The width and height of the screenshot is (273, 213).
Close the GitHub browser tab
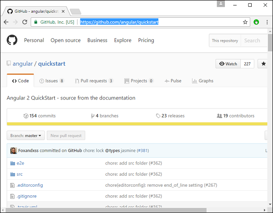[63, 11]
